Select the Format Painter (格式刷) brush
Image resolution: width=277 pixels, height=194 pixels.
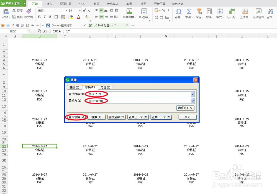click(29, 11)
